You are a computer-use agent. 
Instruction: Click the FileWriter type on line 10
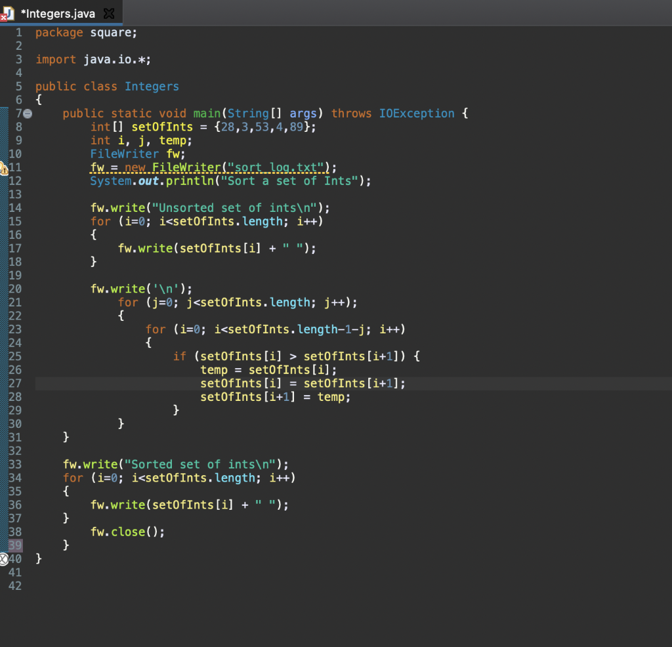[x=125, y=154]
